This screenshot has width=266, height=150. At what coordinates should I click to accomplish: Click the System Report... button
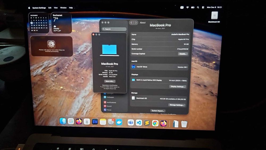click(x=158, y=111)
